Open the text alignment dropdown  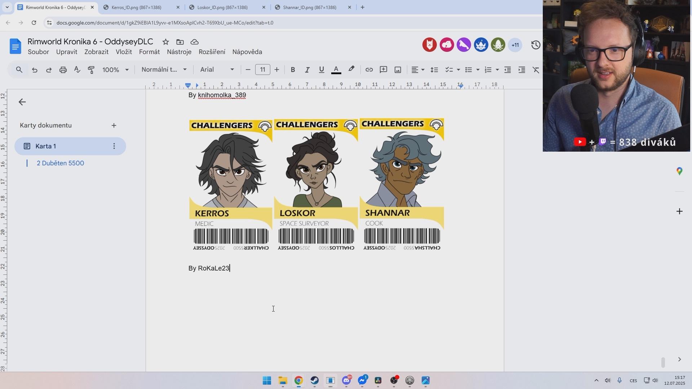coord(418,70)
